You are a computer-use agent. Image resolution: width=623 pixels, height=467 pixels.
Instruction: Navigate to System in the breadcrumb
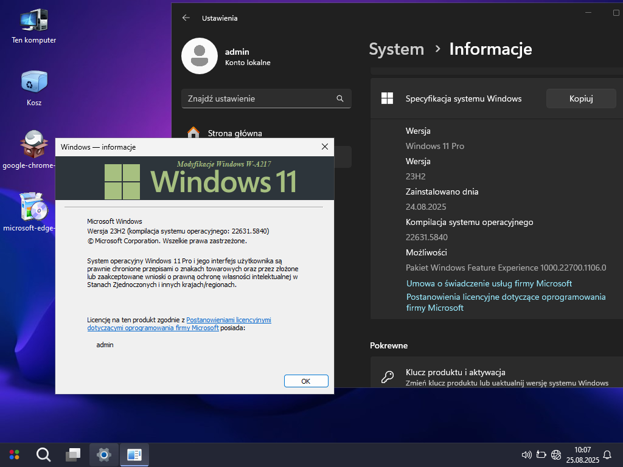[396, 49]
